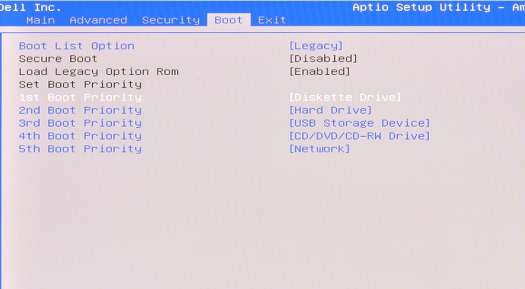Open the Diskette Drive priority dropdown
Image resolution: width=525 pixels, height=289 pixels.
coord(345,97)
